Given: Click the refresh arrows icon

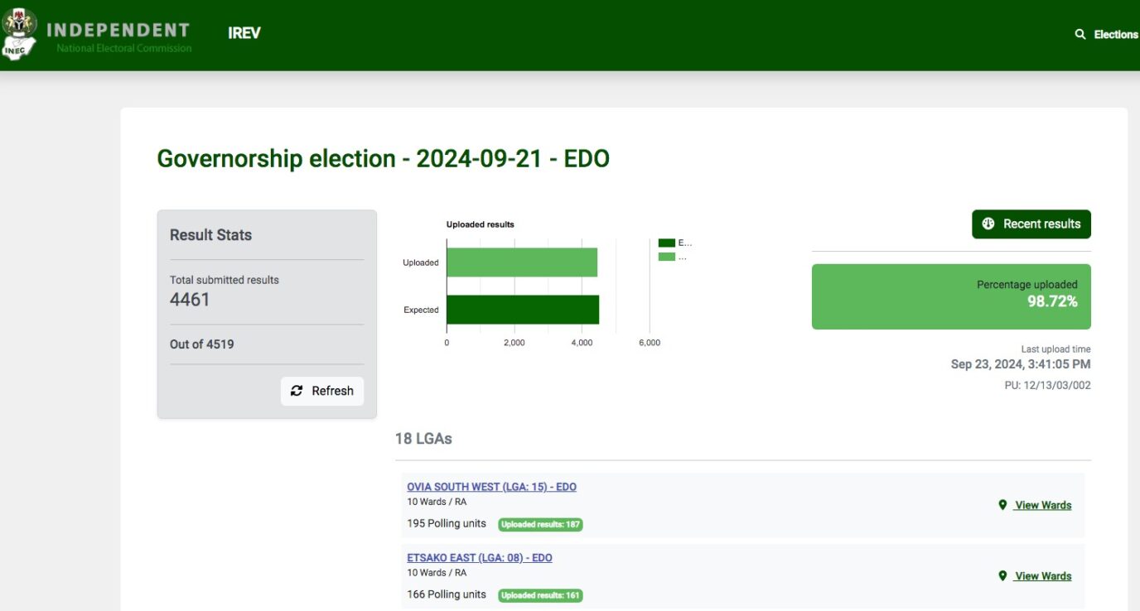Looking at the screenshot, I should pos(297,391).
